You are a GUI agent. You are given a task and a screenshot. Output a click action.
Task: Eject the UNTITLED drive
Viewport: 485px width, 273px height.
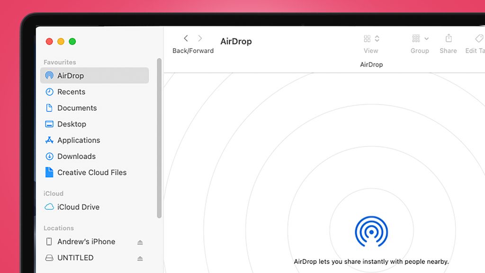pyautogui.click(x=140, y=258)
